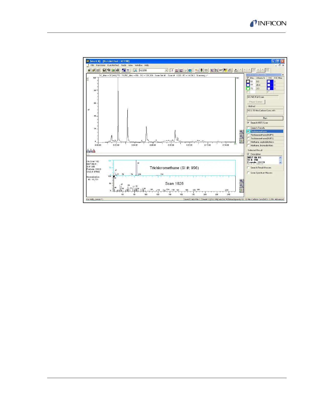Click the I/Norm % column header
The image size is (313, 406).
point(261,78)
